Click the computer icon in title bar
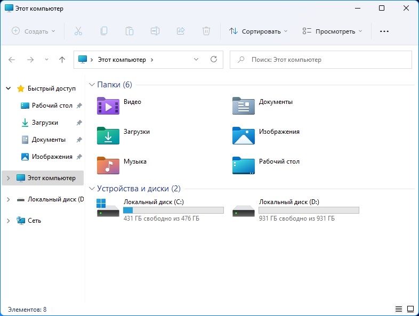Screen dimensions: 419x316 click(x=9, y=8)
